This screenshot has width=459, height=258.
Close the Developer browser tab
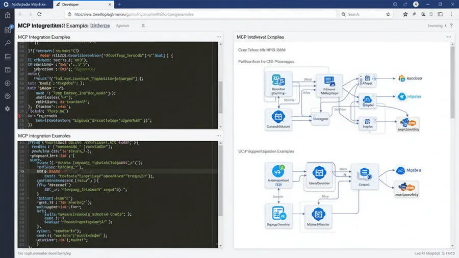click(110, 5)
